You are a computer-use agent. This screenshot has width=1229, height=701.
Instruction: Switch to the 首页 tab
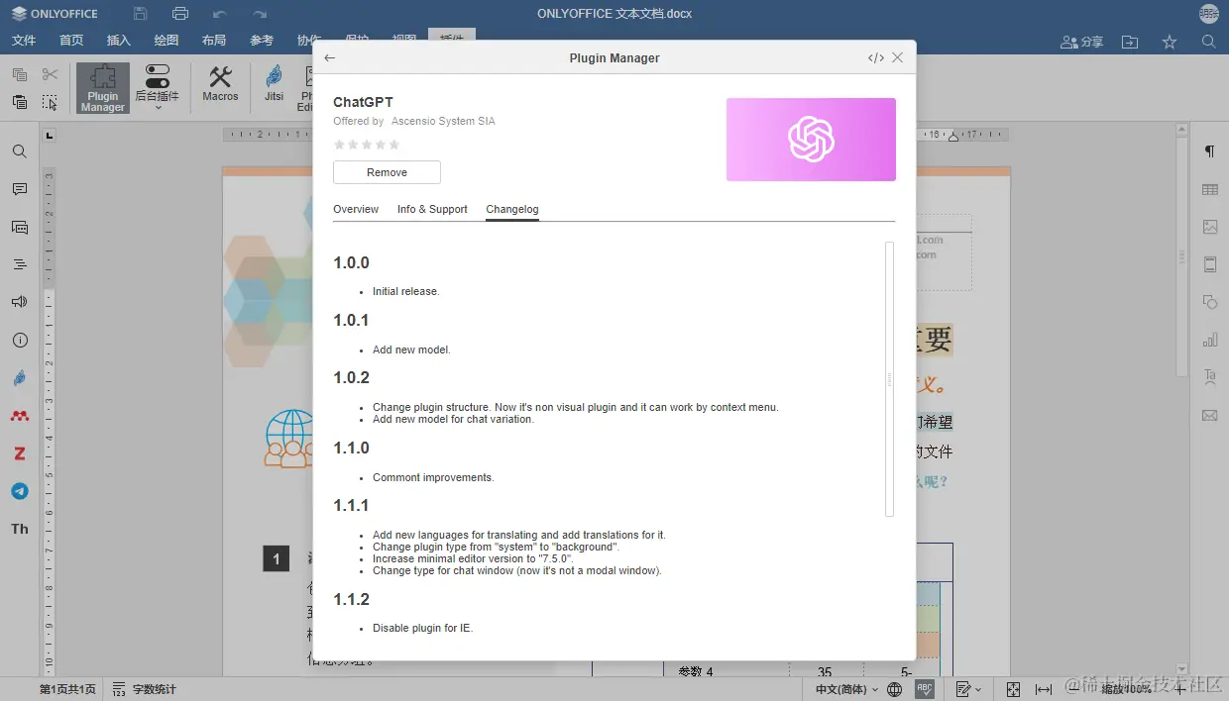coord(71,41)
